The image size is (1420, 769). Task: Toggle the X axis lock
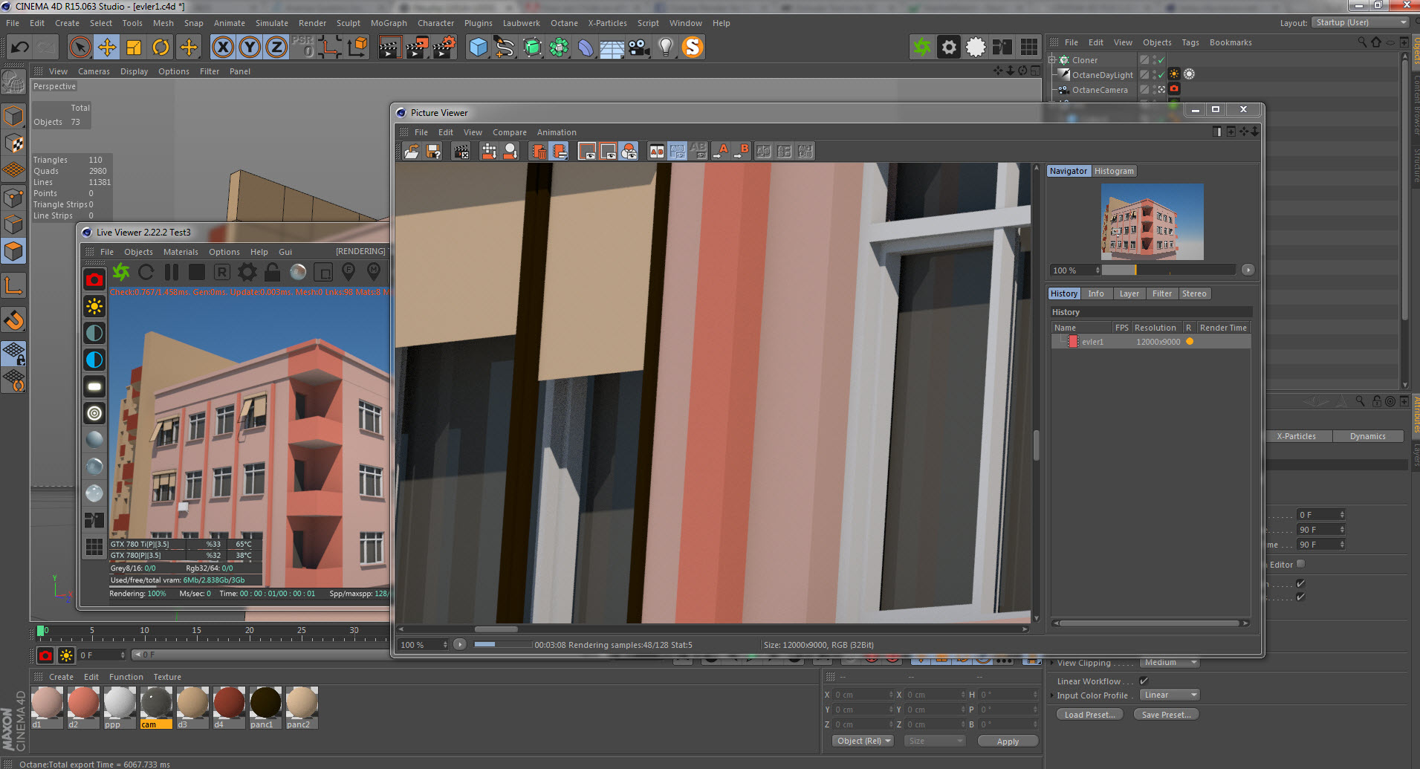click(x=222, y=48)
